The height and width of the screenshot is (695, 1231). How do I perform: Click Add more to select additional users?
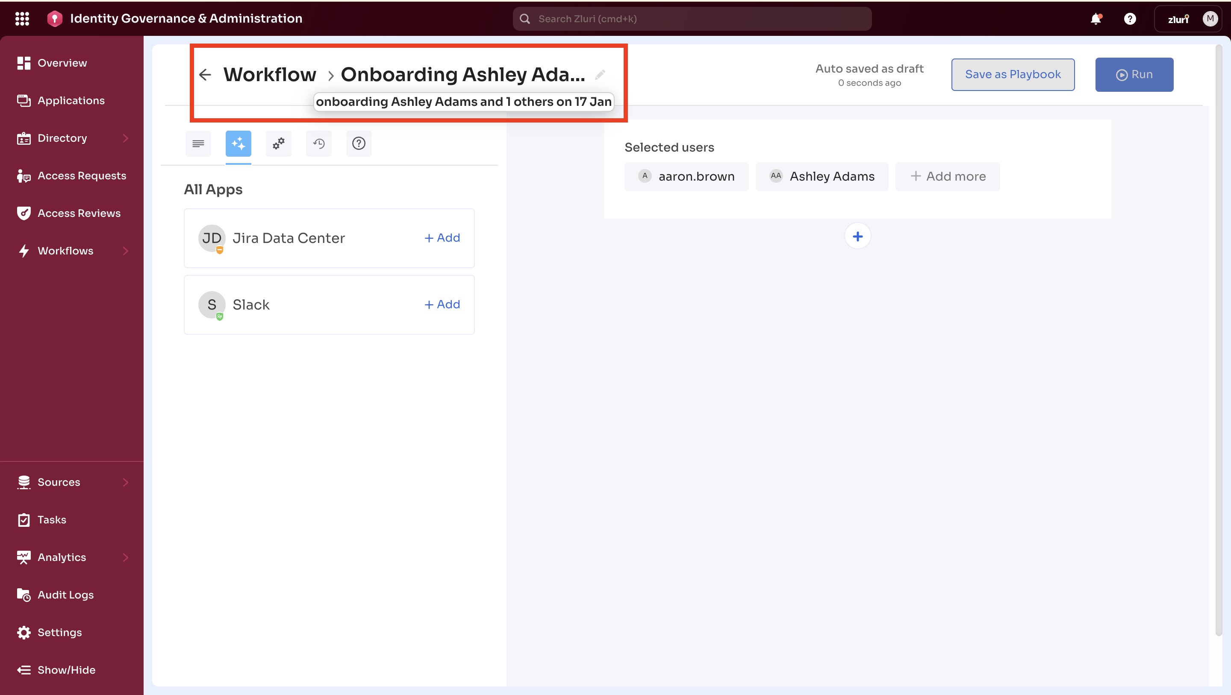click(948, 176)
